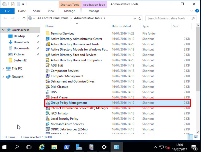Select the DNS icon
Viewport: 201px width, 152px height.
(x=48, y=92)
